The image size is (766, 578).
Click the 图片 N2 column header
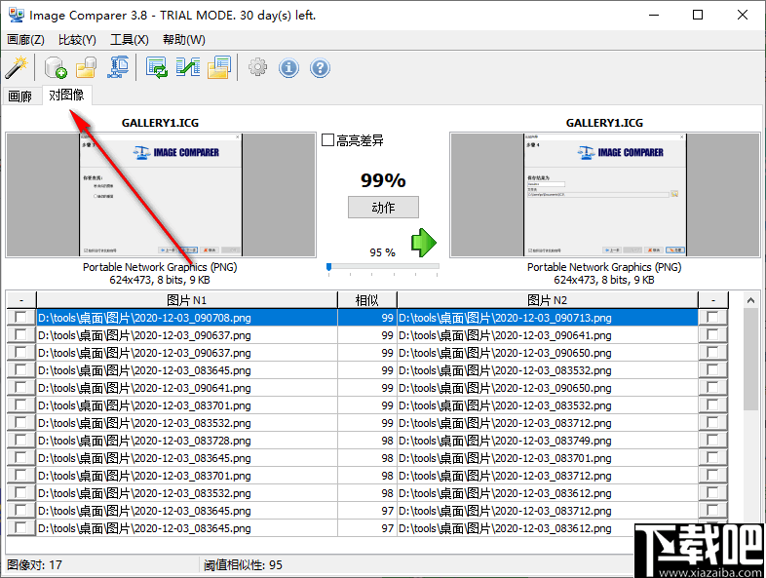coord(547,300)
